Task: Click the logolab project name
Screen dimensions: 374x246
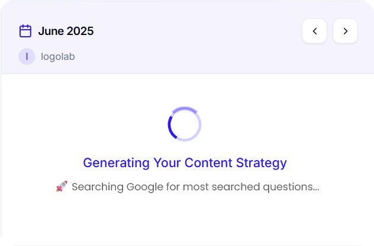Action: point(58,57)
